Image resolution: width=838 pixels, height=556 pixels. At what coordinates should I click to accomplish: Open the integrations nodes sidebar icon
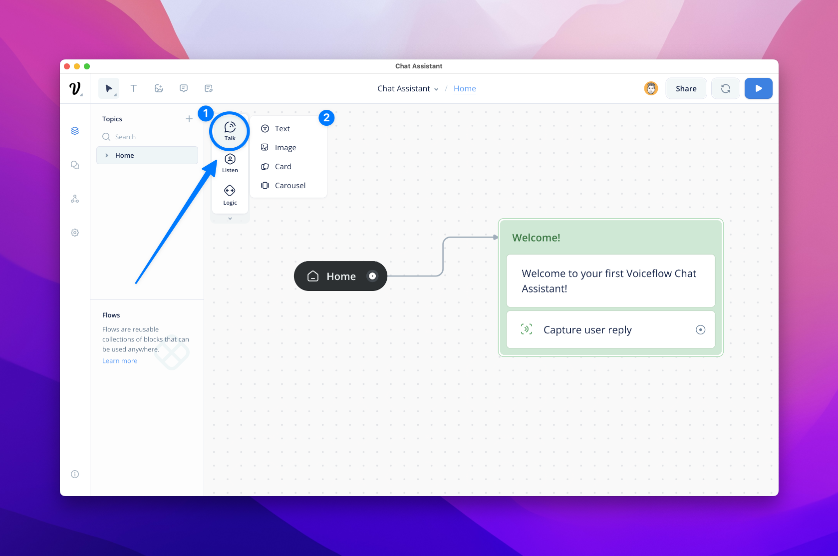pos(75,199)
